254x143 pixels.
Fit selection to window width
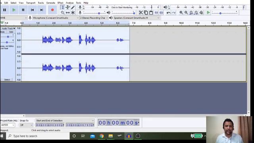tap(191, 12)
